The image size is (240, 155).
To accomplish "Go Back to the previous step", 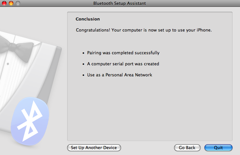I will tap(187, 148).
